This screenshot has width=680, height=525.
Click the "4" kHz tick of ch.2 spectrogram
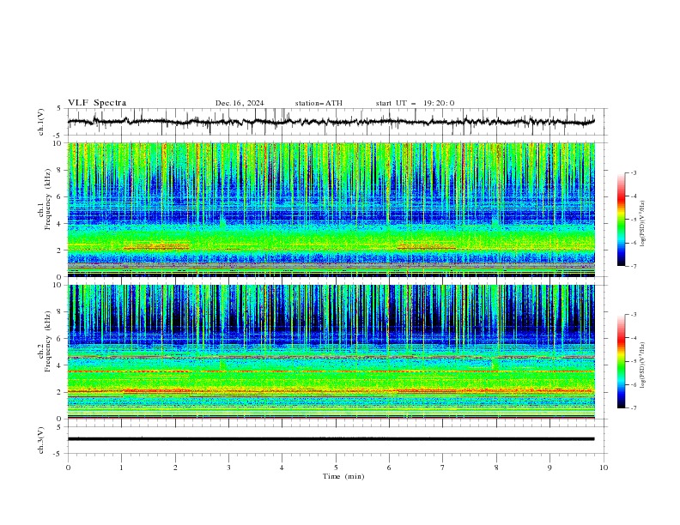pyautogui.click(x=60, y=365)
